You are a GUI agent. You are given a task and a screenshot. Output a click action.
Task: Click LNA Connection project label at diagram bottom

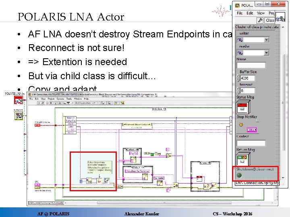[x=46, y=203]
